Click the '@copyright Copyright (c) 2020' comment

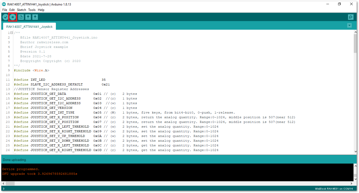pyautogui.click(x=50, y=61)
